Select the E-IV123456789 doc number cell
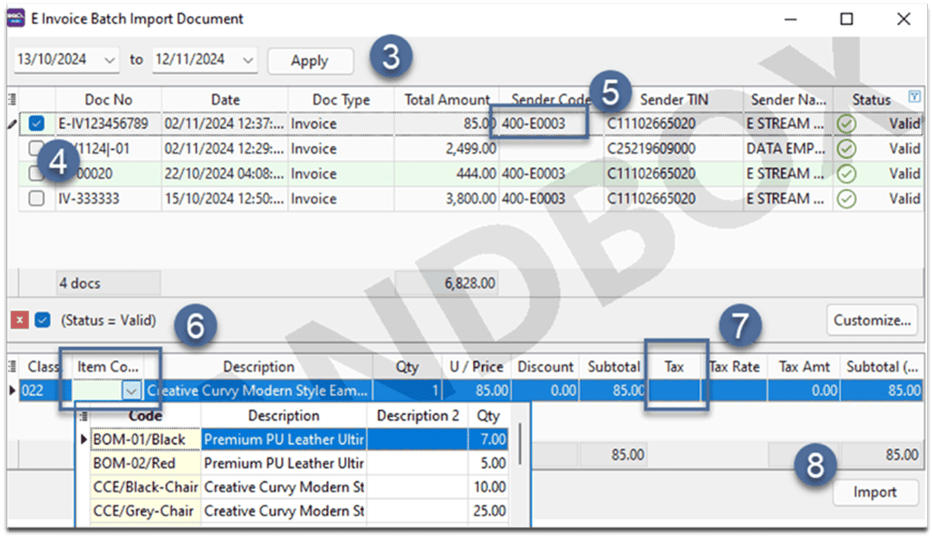Image resolution: width=932 pixels, height=538 pixels. (109, 124)
